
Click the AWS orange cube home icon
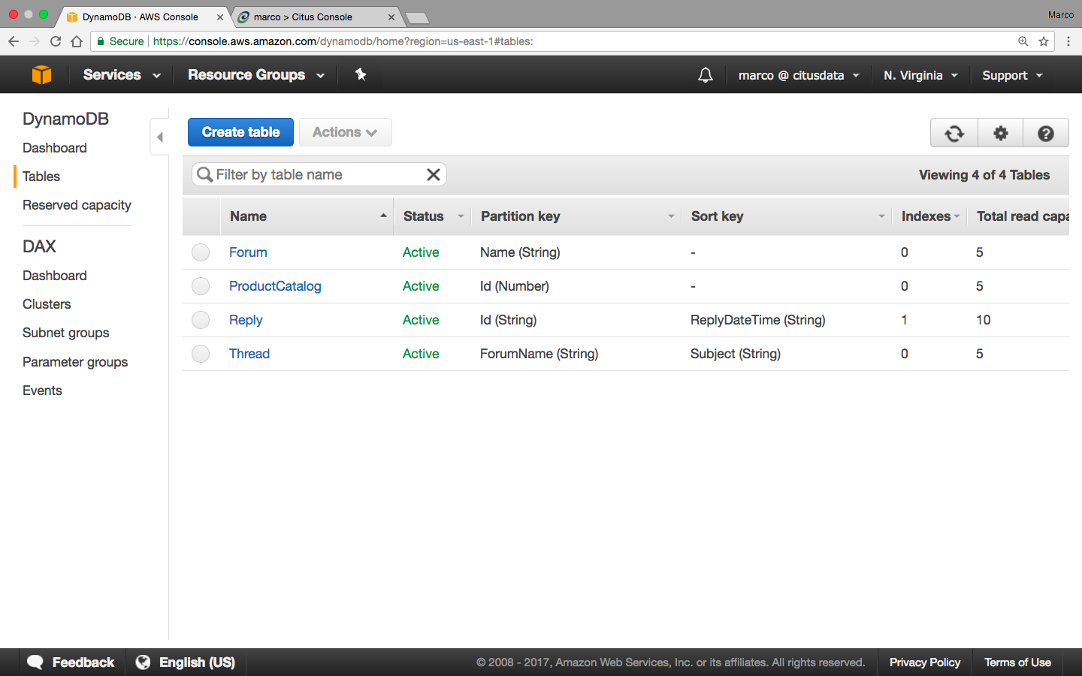point(42,74)
